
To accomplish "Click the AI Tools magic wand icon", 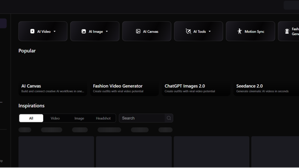I will [x=188, y=31].
